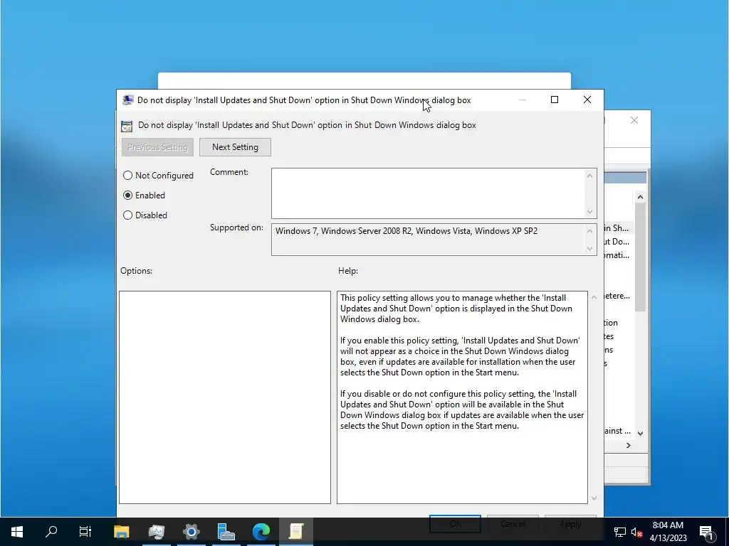Select background list item ending 'etere...'
Image resolution: width=729 pixels, height=546 pixels.
(617, 296)
